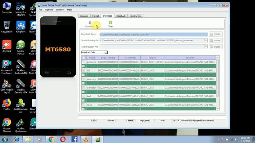255x143 pixels.
Task: Click the "recovery" partition name
Action: pos(91,79)
